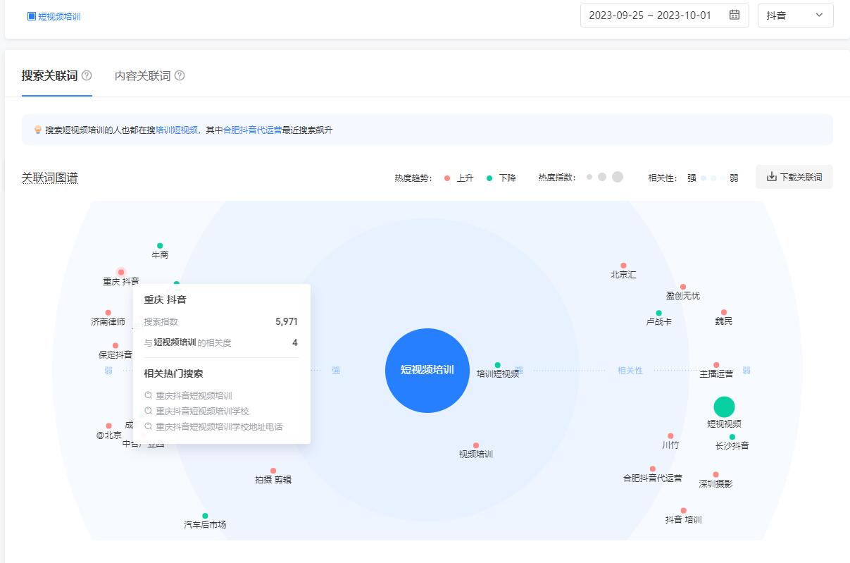
Task: Click the 重庆 抖音 tooltip title
Action: pyautogui.click(x=165, y=299)
